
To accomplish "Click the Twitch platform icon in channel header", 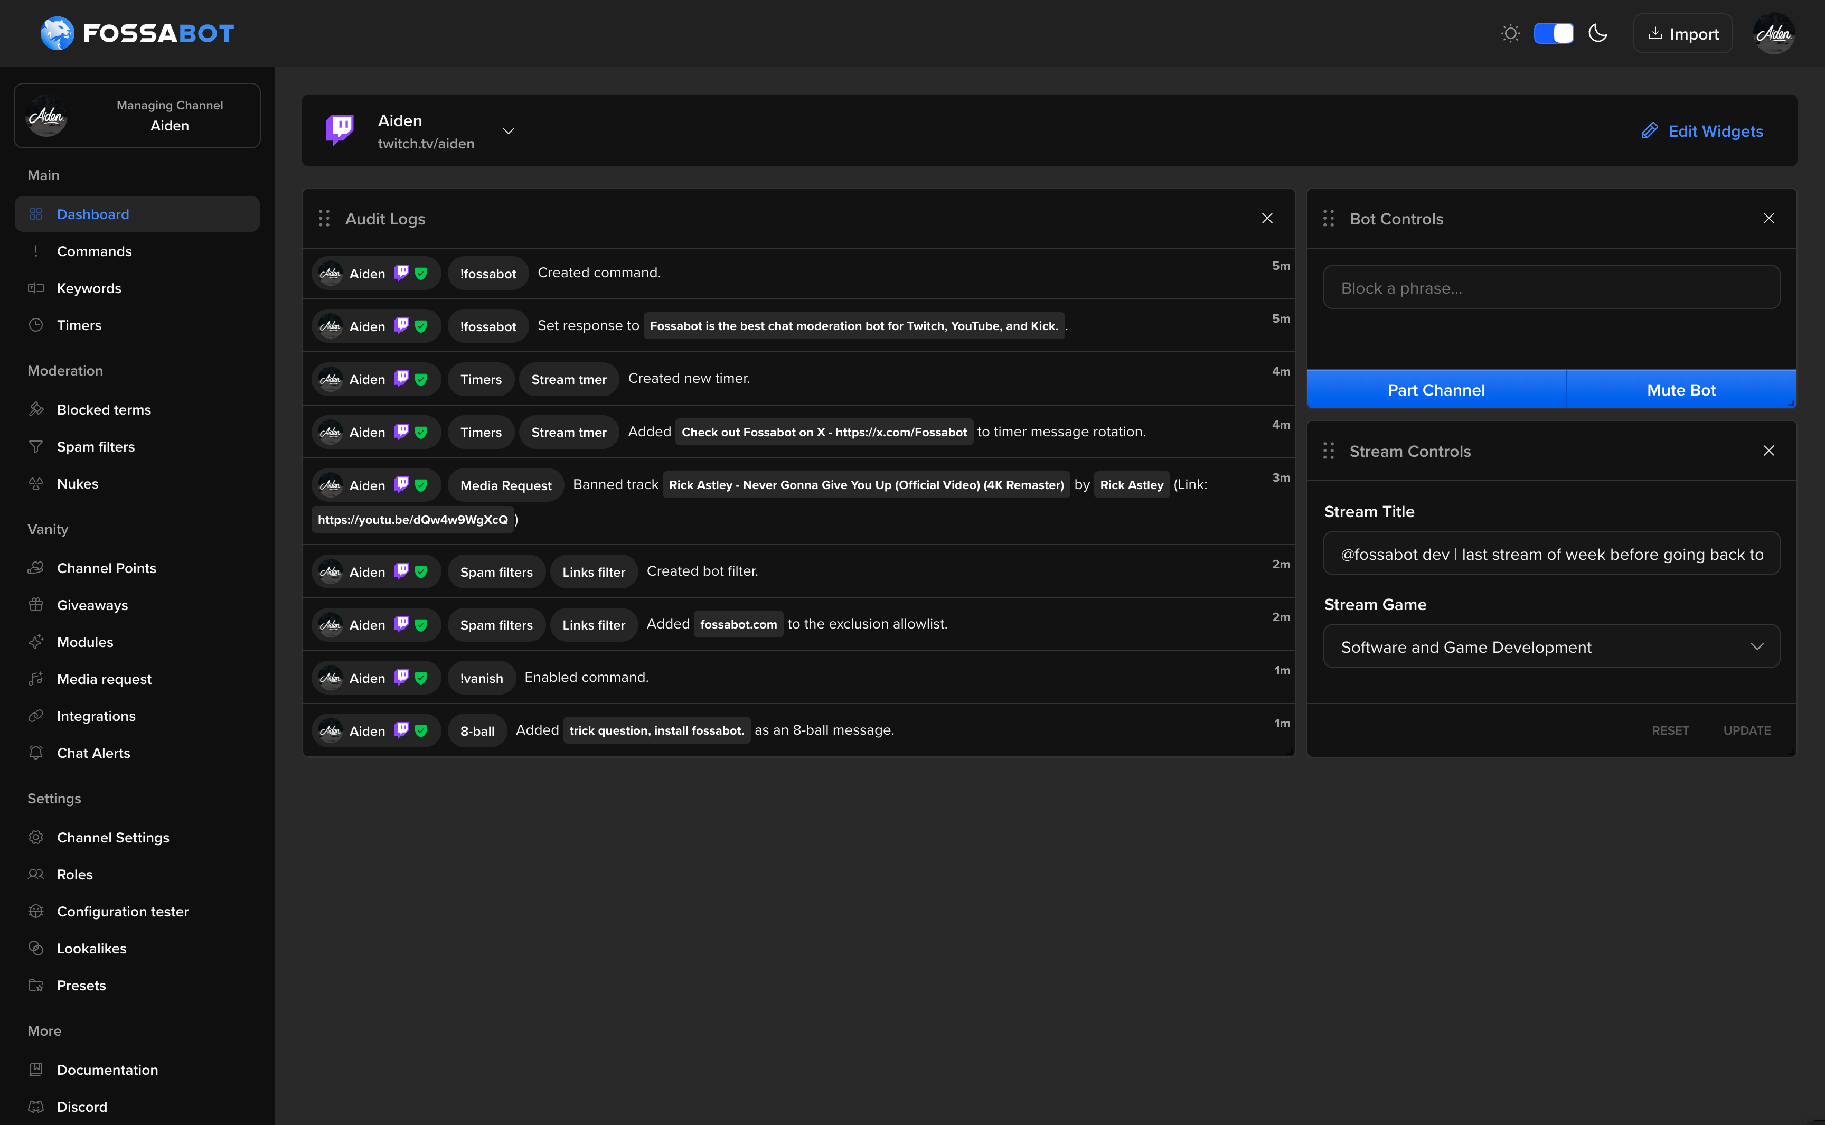I will [340, 129].
